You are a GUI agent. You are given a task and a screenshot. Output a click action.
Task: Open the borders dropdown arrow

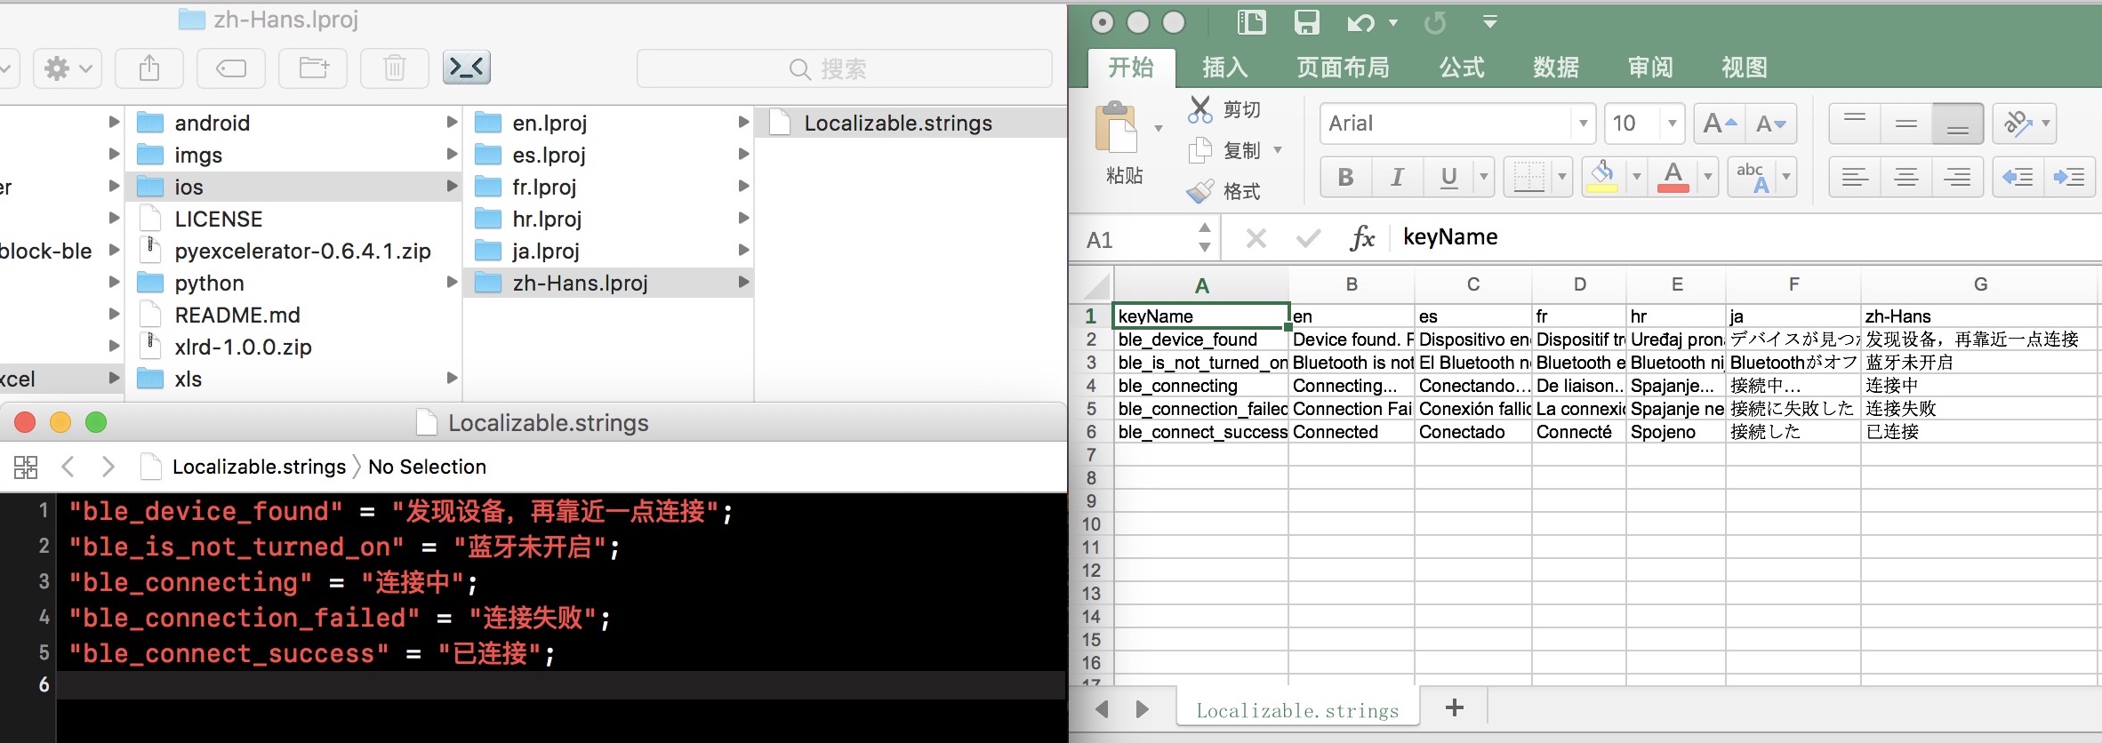coord(1562,177)
